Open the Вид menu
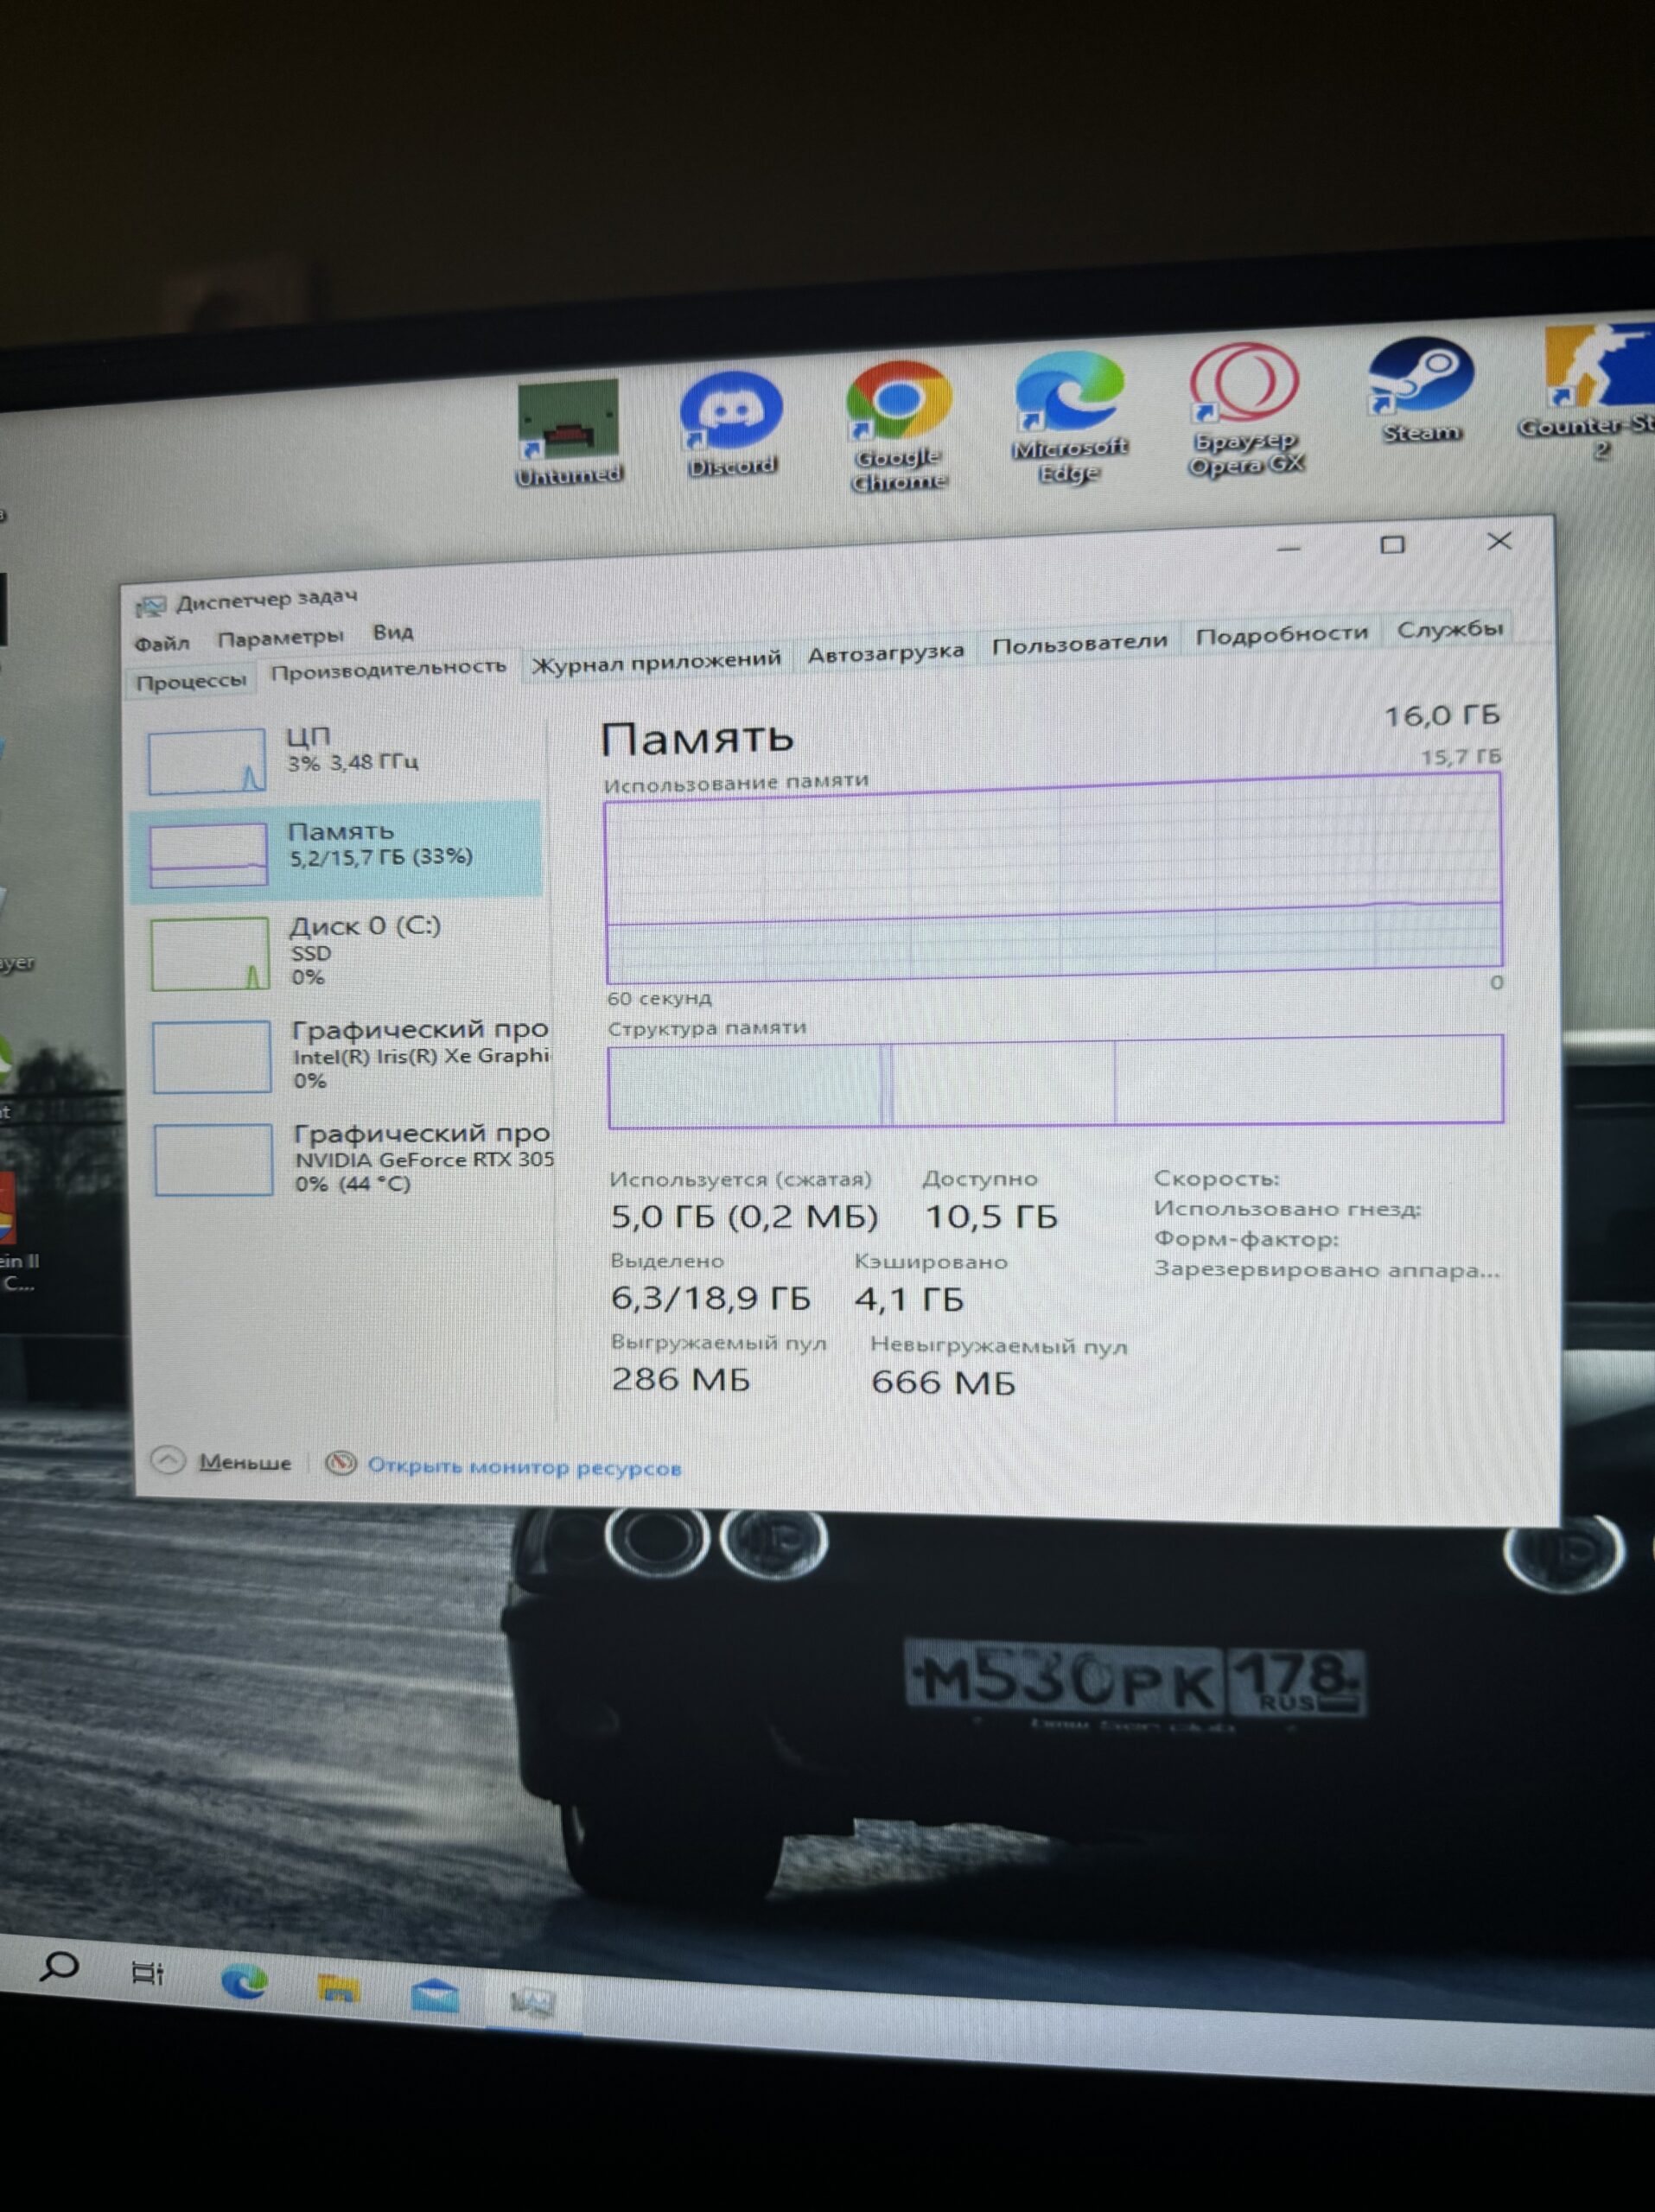Image resolution: width=1655 pixels, height=2212 pixels. pyautogui.click(x=393, y=635)
